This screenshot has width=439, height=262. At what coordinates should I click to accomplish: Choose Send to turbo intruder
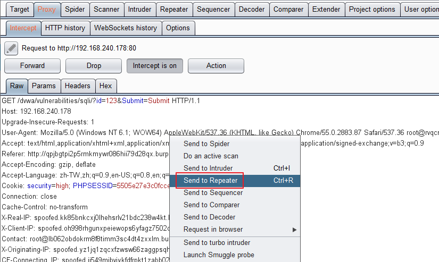(x=235, y=243)
